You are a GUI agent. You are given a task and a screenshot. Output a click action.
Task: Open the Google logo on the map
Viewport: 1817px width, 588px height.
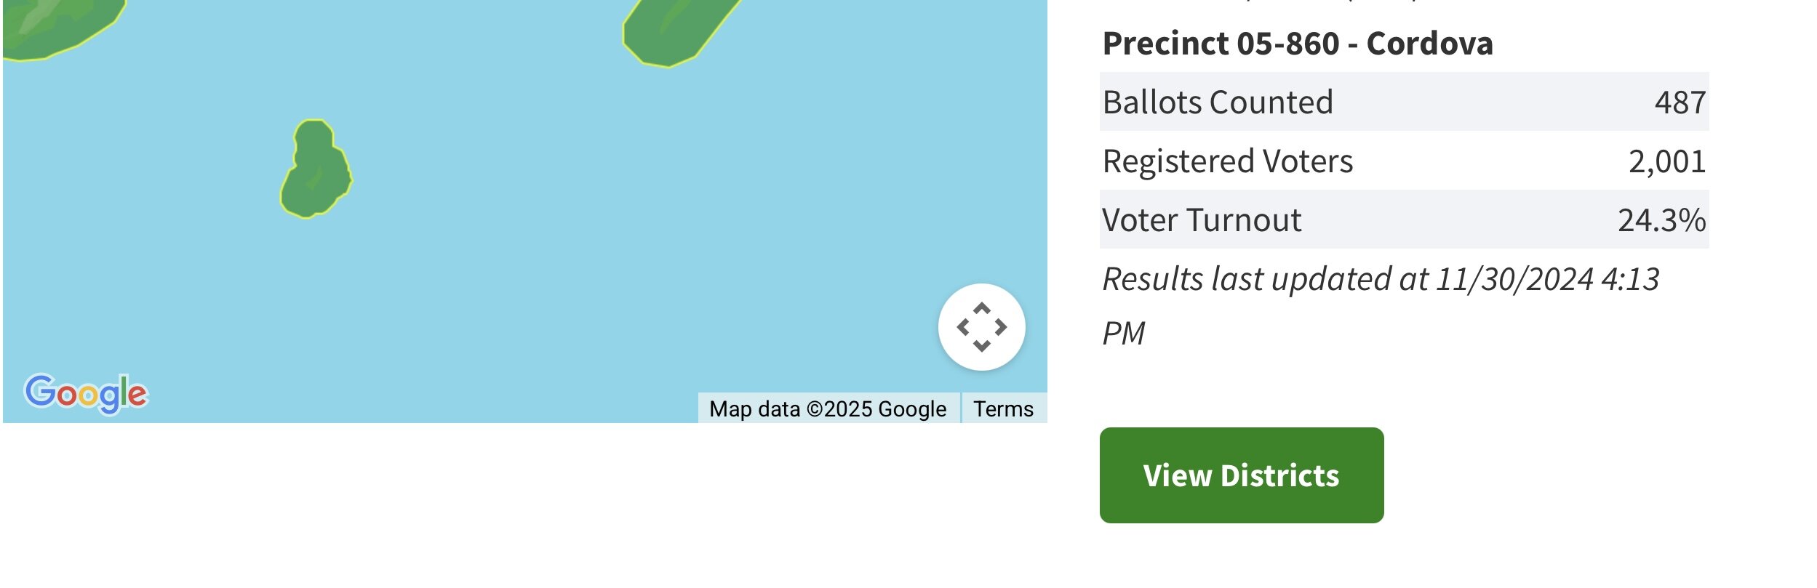pos(86,394)
